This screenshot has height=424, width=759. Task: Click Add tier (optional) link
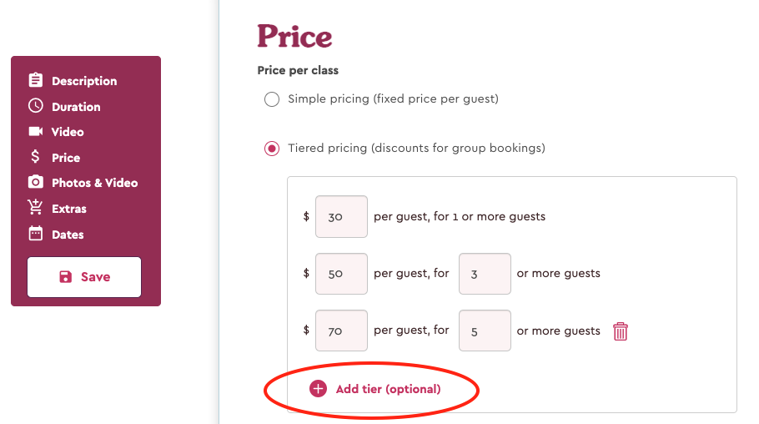pos(388,389)
